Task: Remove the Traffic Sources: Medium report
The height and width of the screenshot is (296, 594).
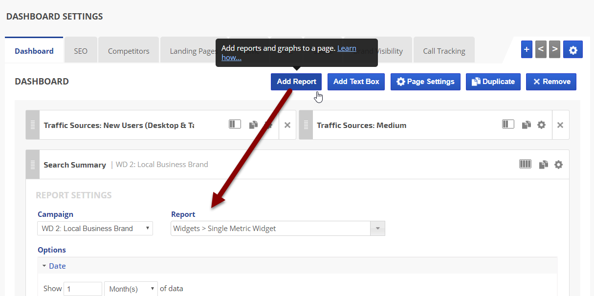Action: pyautogui.click(x=560, y=125)
